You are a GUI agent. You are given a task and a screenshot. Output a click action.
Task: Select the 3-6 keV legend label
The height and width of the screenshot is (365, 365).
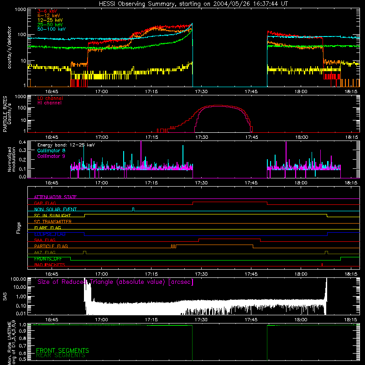click(x=47, y=11)
